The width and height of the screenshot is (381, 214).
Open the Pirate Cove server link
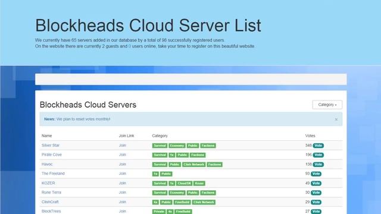(52, 155)
